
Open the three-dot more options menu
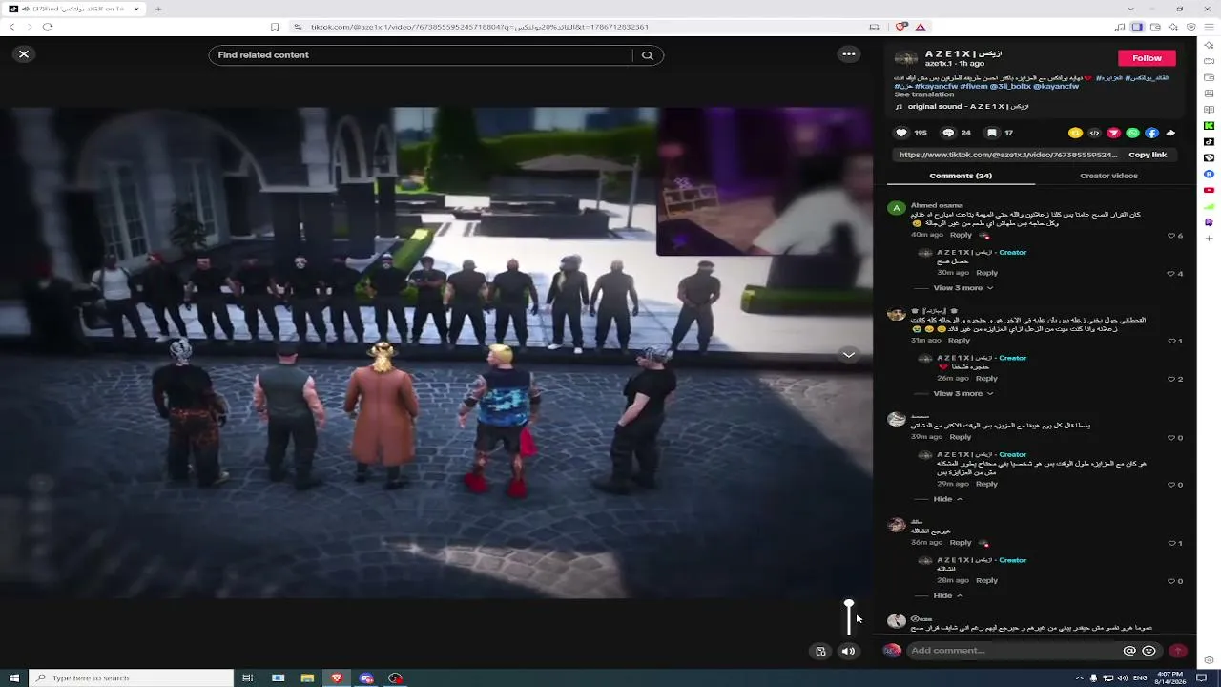[849, 54]
